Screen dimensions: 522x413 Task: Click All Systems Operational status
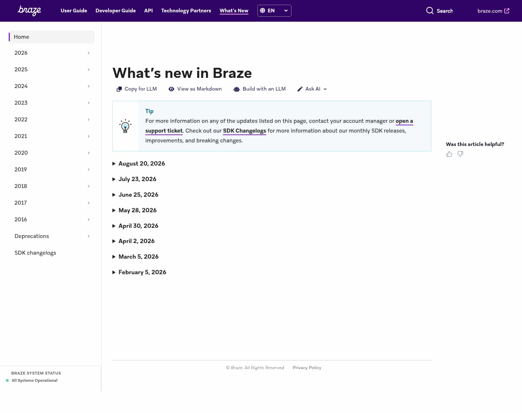pyautogui.click(x=34, y=380)
